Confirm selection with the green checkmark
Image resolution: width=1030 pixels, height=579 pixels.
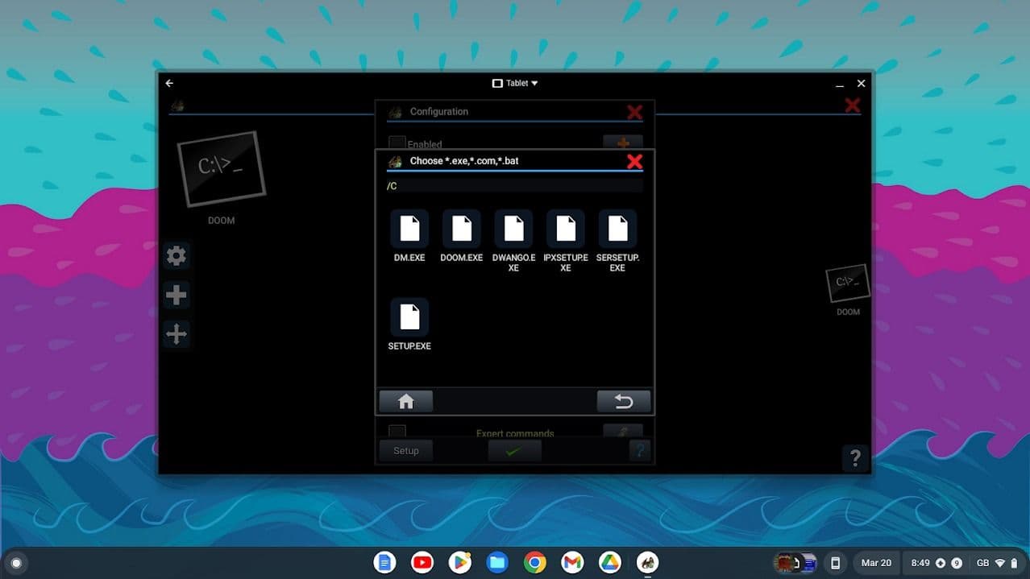point(514,450)
